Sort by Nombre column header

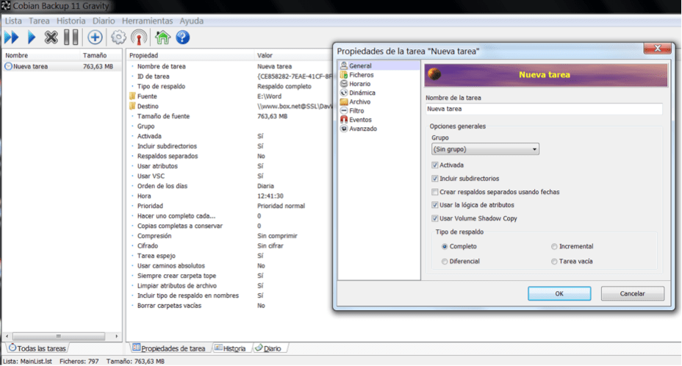point(41,55)
